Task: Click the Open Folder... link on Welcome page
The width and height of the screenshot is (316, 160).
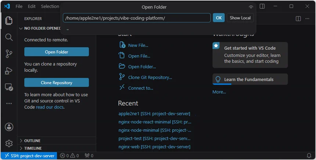Action: (x=142, y=67)
